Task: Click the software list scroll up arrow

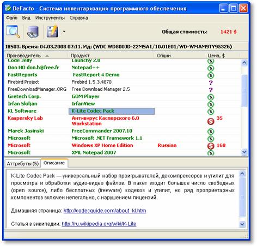Action: (244, 63)
